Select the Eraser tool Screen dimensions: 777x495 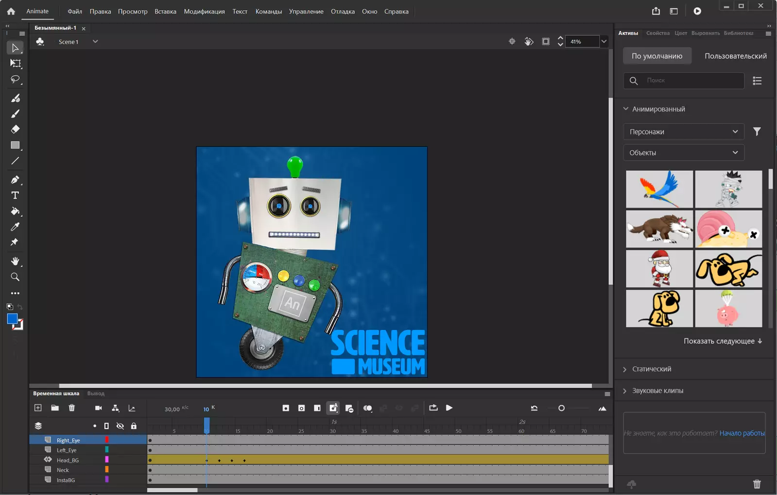coord(15,129)
